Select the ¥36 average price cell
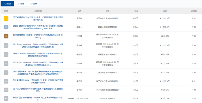202x103 pixels. click(x=194, y=55)
